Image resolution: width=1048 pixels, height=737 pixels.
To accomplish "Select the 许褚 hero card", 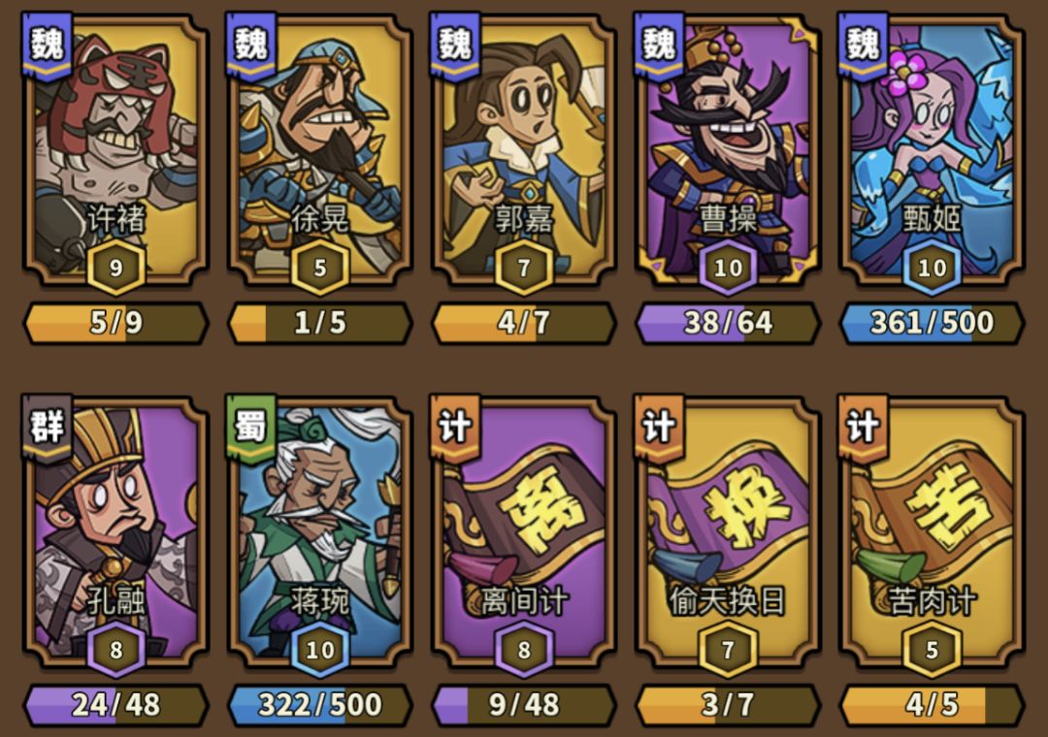I will tap(115, 152).
